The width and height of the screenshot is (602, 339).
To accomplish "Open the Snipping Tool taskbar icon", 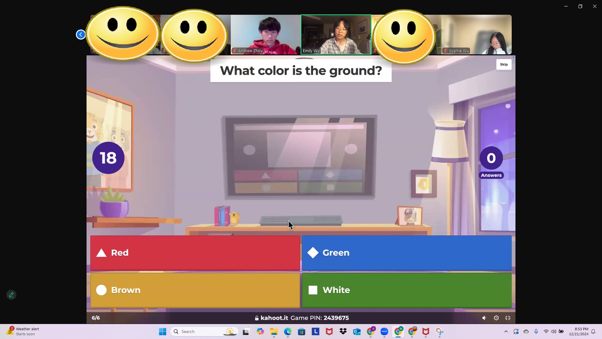I will pyautogui.click(x=440, y=331).
